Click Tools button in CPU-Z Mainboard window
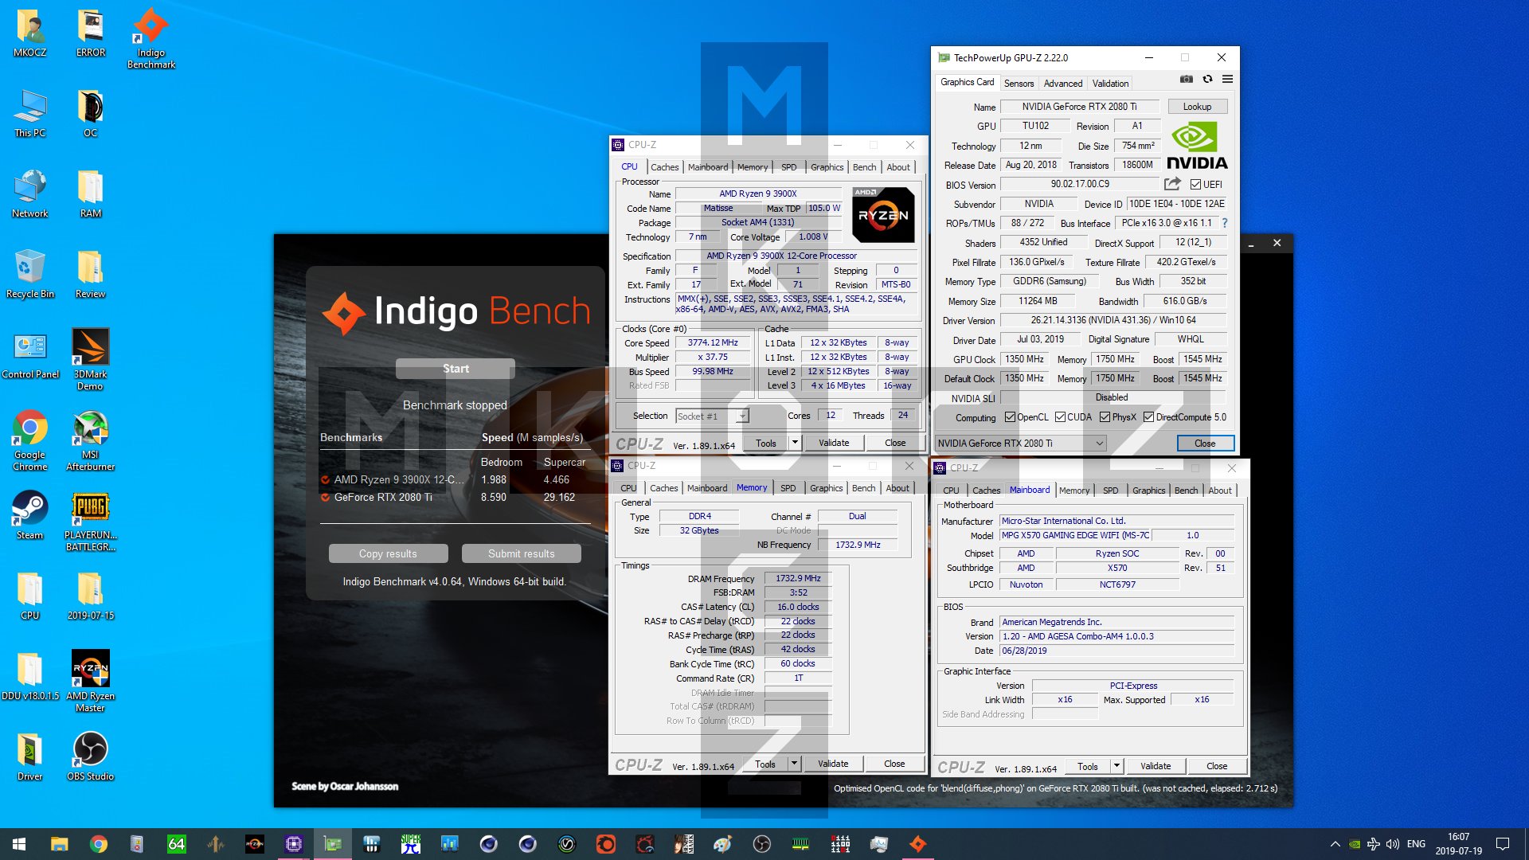Screen dimensions: 1529x860 [x=1087, y=766]
